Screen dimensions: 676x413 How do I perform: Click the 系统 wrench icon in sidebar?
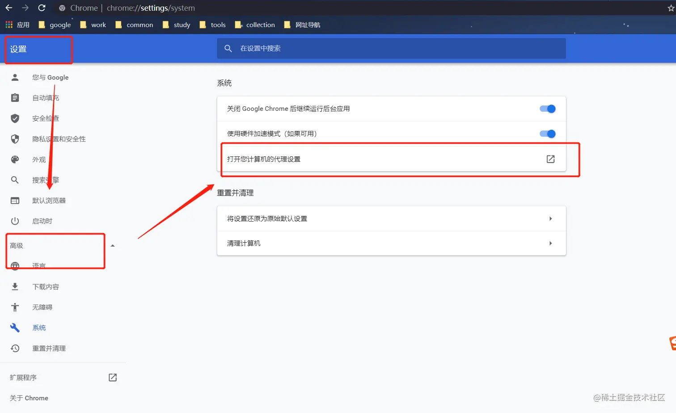[x=15, y=327]
